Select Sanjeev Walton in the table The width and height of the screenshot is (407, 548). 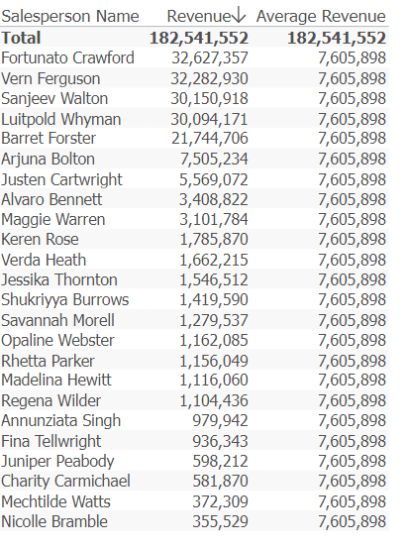tap(54, 98)
